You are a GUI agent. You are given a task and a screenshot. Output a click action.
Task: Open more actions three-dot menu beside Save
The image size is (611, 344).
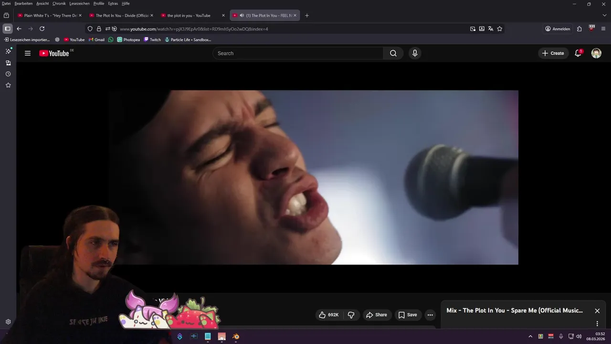click(x=430, y=315)
